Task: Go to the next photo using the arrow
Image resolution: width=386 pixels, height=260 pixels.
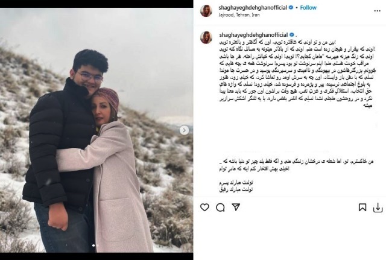Action: pyautogui.click(x=184, y=130)
